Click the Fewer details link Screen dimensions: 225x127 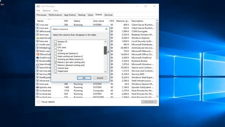48,102
